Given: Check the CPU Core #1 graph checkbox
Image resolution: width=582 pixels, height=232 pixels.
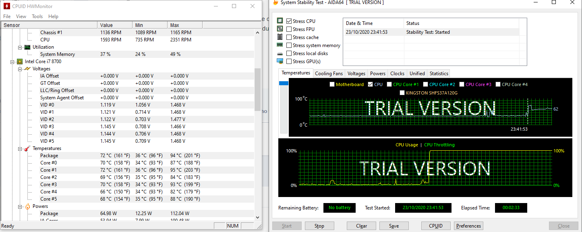Looking at the screenshot, I should [389, 84].
